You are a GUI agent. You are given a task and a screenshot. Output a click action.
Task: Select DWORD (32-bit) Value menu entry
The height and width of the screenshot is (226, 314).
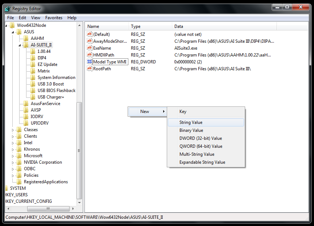pos(201,138)
